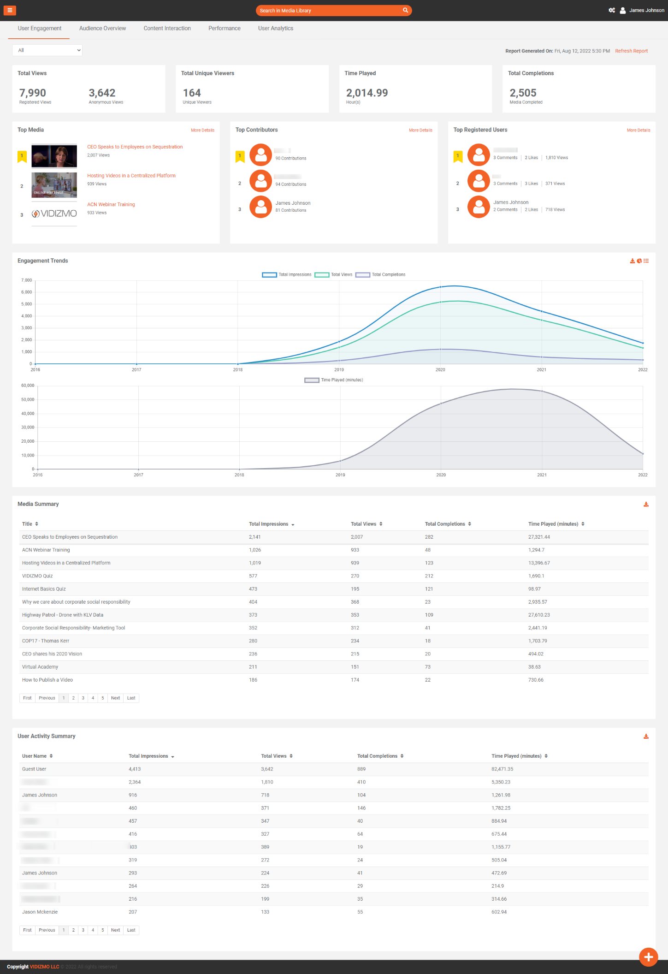The height and width of the screenshot is (974, 668).
Task: Sort User Activity by User Name
Action: tap(37, 756)
